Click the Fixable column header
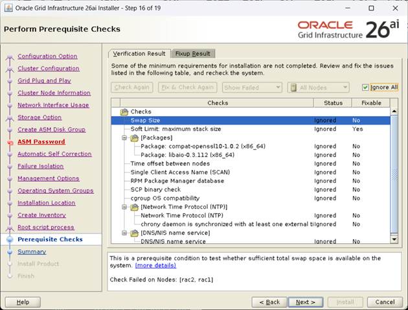This screenshot has width=408, height=310. [x=371, y=103]
